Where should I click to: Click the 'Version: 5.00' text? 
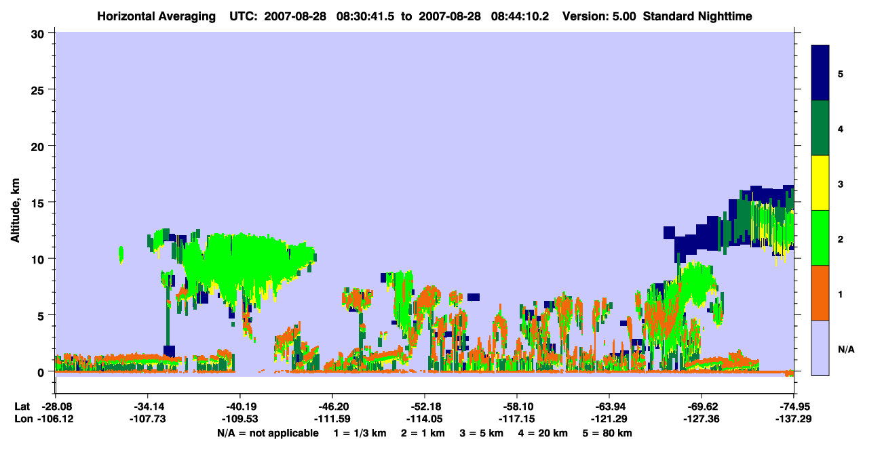600,16
